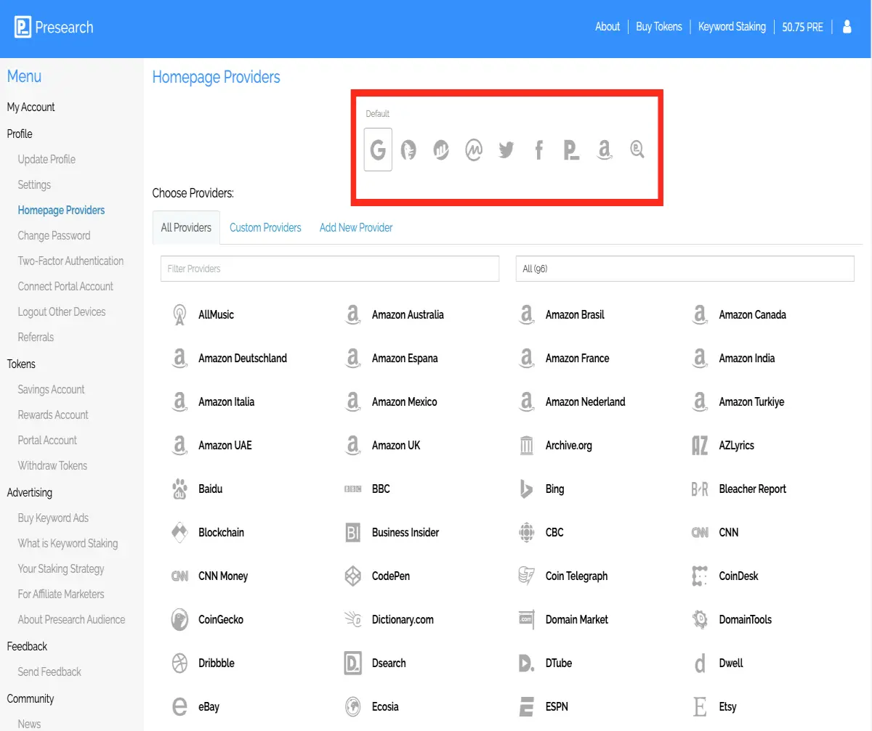Image resolution: width=872 pixels, height=731 pixels.
Task: Open Change Password in the sidebar
Action: (x=54, y=236)
